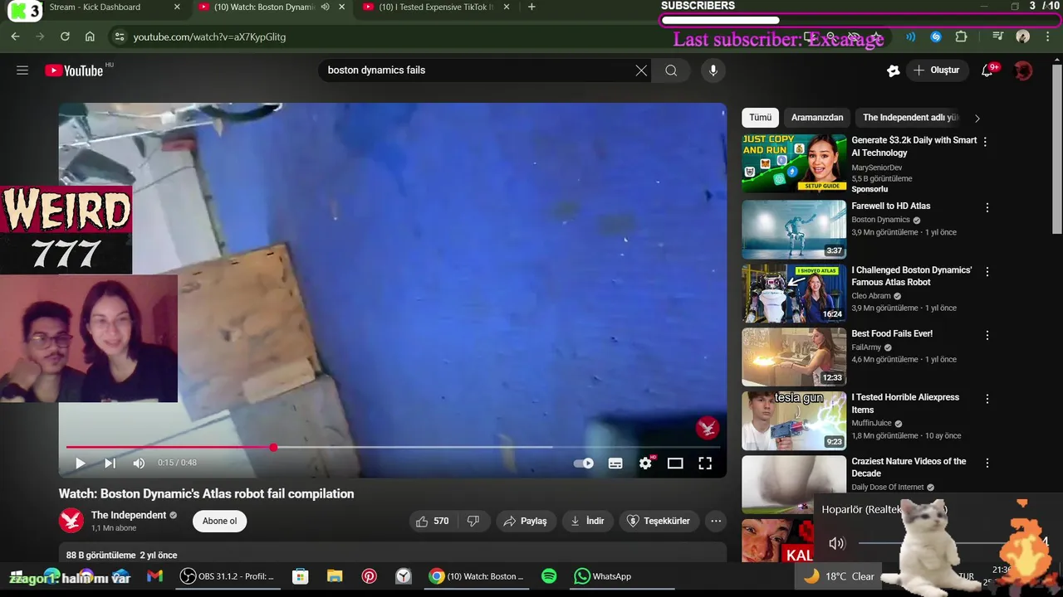Subscribe with the Abone ol button
This screenshot has height=597, width=1063.
[220, 521]
